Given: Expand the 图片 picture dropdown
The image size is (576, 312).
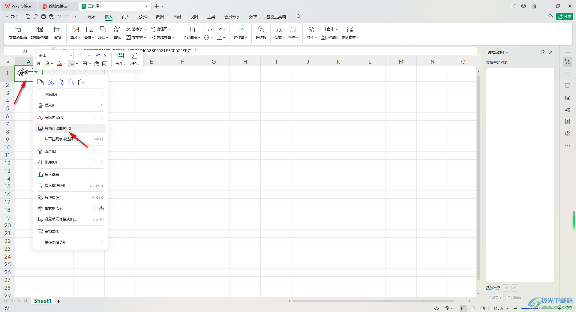Looking at the screenshot, I should [x=76, y=37].
